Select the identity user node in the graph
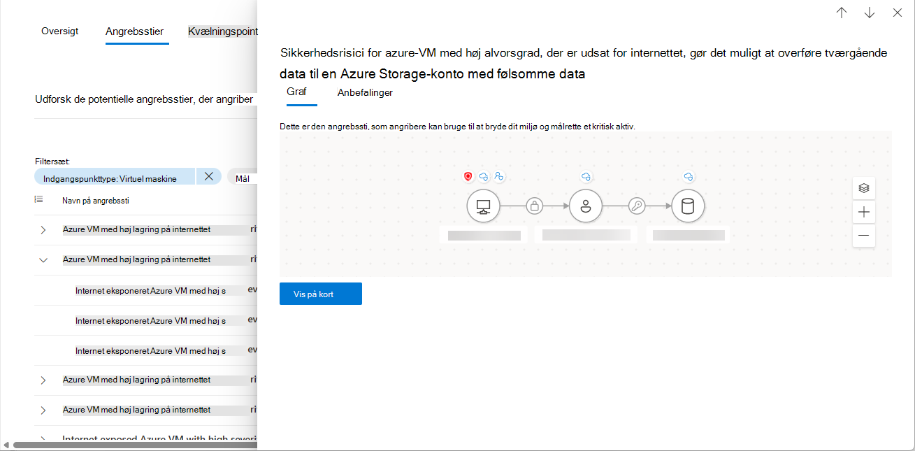The height and width of the screenshot is (451, 915). click(586, 206)
